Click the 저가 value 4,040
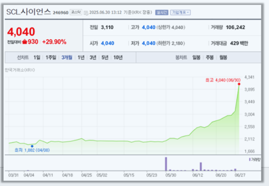The width and height of the screenshot is (269, 186). point(148,43)
